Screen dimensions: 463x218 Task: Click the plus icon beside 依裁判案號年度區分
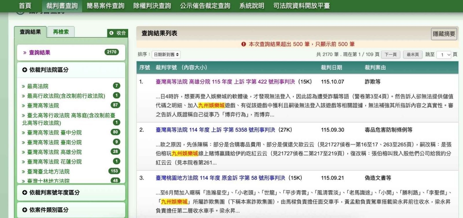point(25,192)
